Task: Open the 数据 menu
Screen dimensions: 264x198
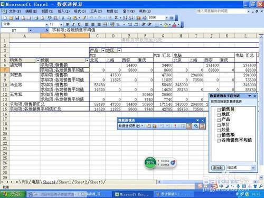Action: pos(112,11)
